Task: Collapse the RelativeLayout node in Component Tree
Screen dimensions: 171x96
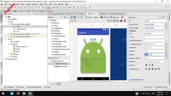Action: 49,61
